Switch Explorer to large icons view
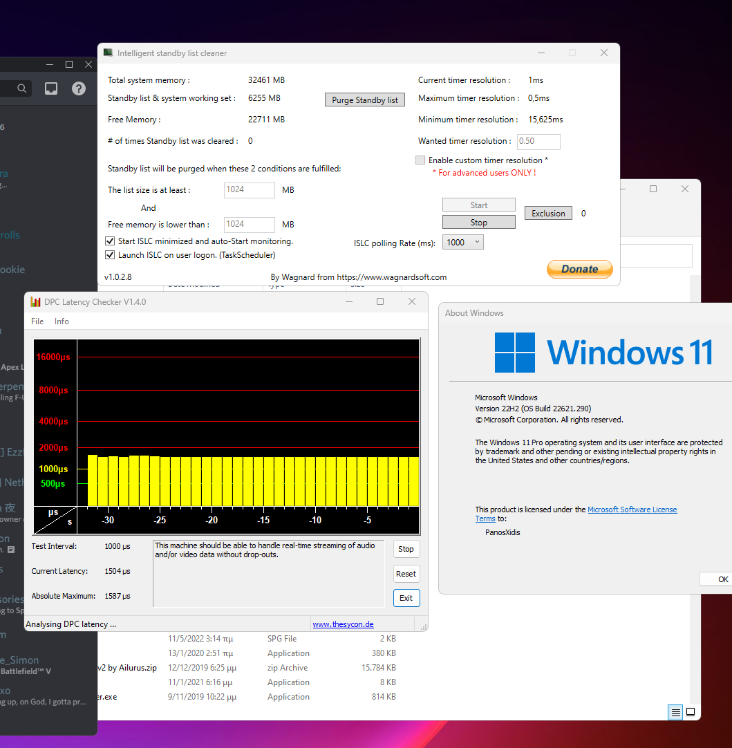This screenshot has height=748, width=732. [690, 712]
